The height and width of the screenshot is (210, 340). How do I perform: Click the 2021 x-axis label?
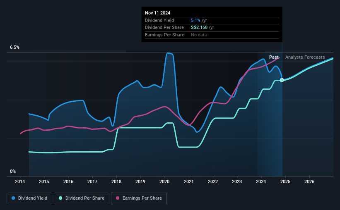(189, 181)
